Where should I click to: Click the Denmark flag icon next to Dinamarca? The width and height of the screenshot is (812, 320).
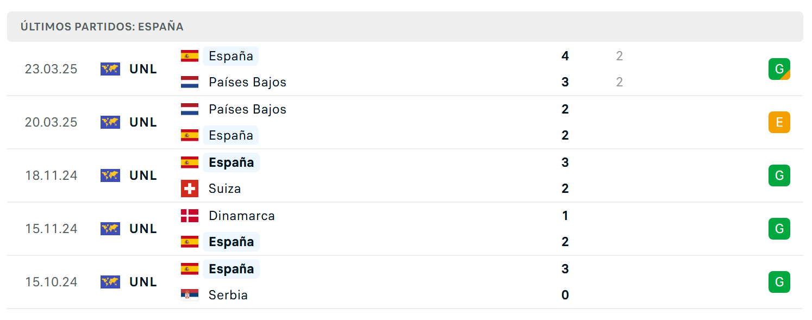pyautogui.click(x=190, y=216)
